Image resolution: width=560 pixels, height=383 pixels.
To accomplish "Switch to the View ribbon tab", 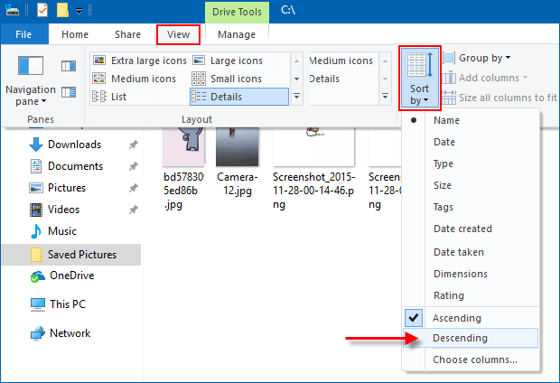I will 178,34.
